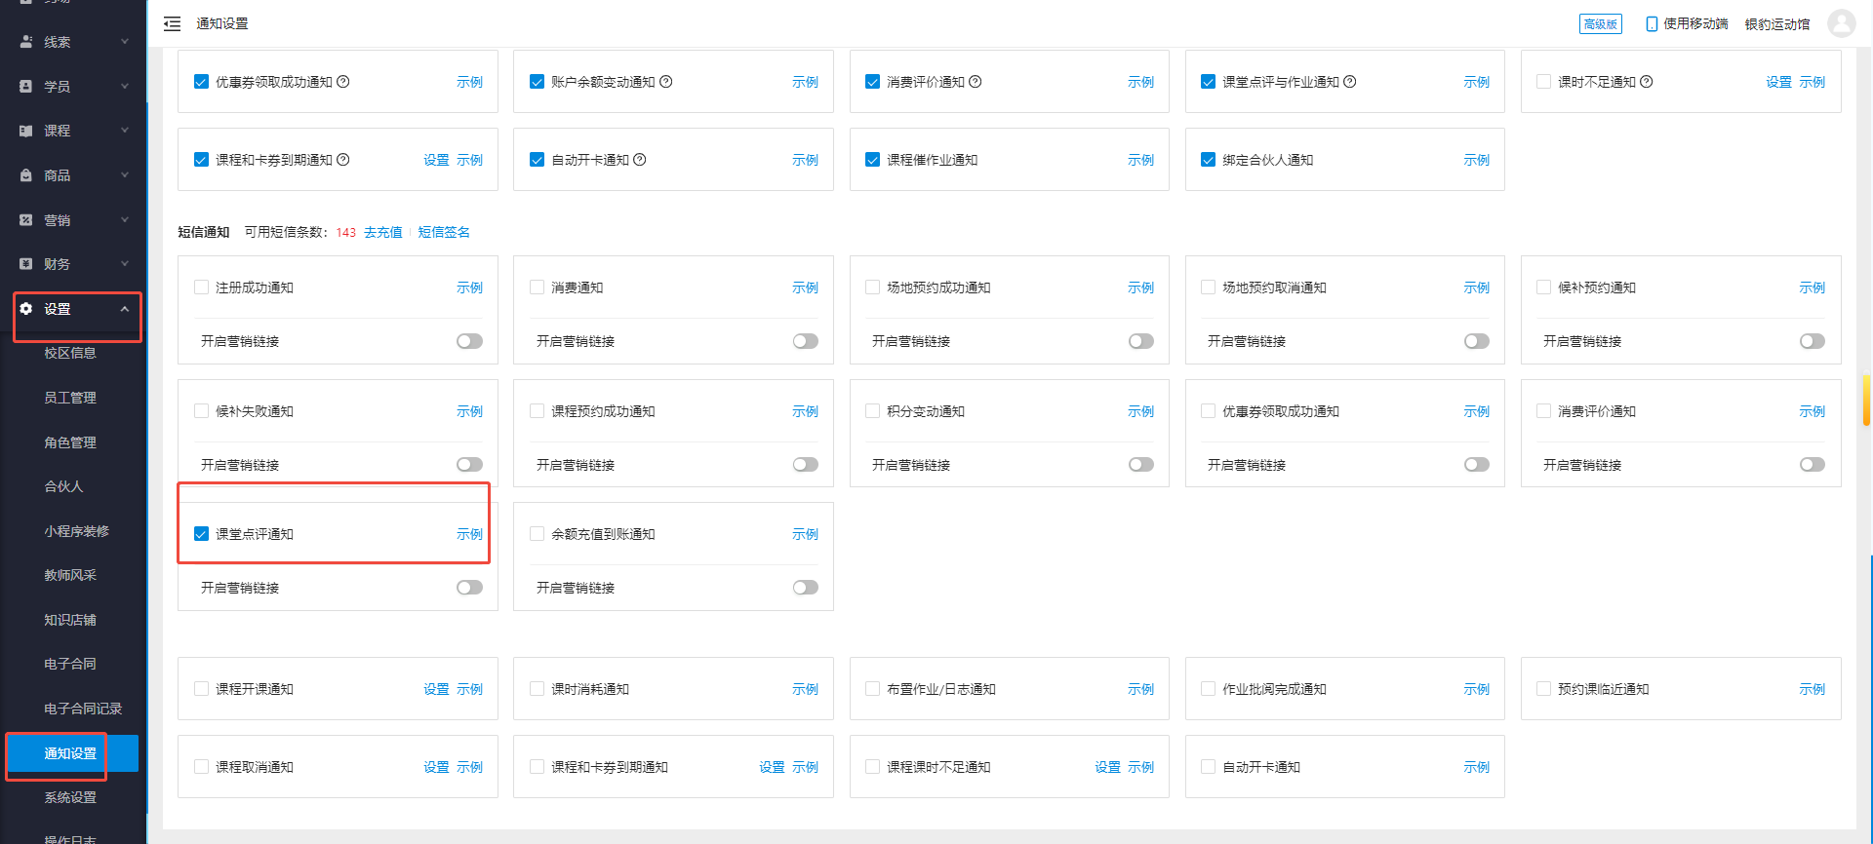Expand the 线索 menu chevron
The height and width of the screenshot is (844, 1873).
tap(125, 42)
